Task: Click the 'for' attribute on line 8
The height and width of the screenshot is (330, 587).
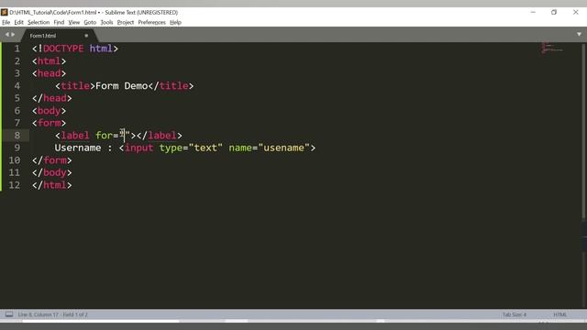Action: [x=104, y=136]
